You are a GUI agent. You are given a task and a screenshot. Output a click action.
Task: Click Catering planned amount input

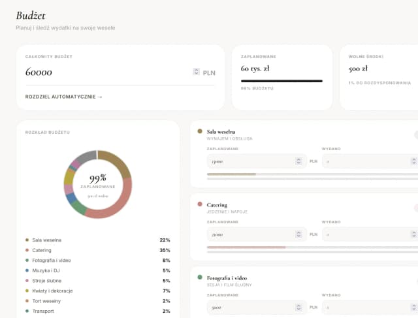pyautogui.click(x=257, y=234)
